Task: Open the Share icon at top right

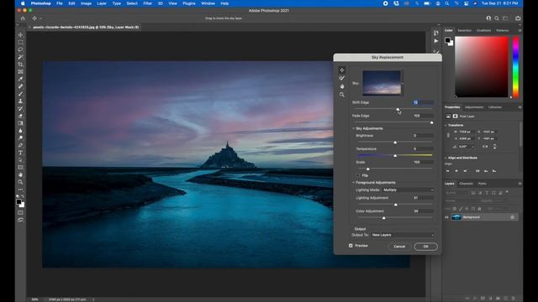Action: point(518,18)
